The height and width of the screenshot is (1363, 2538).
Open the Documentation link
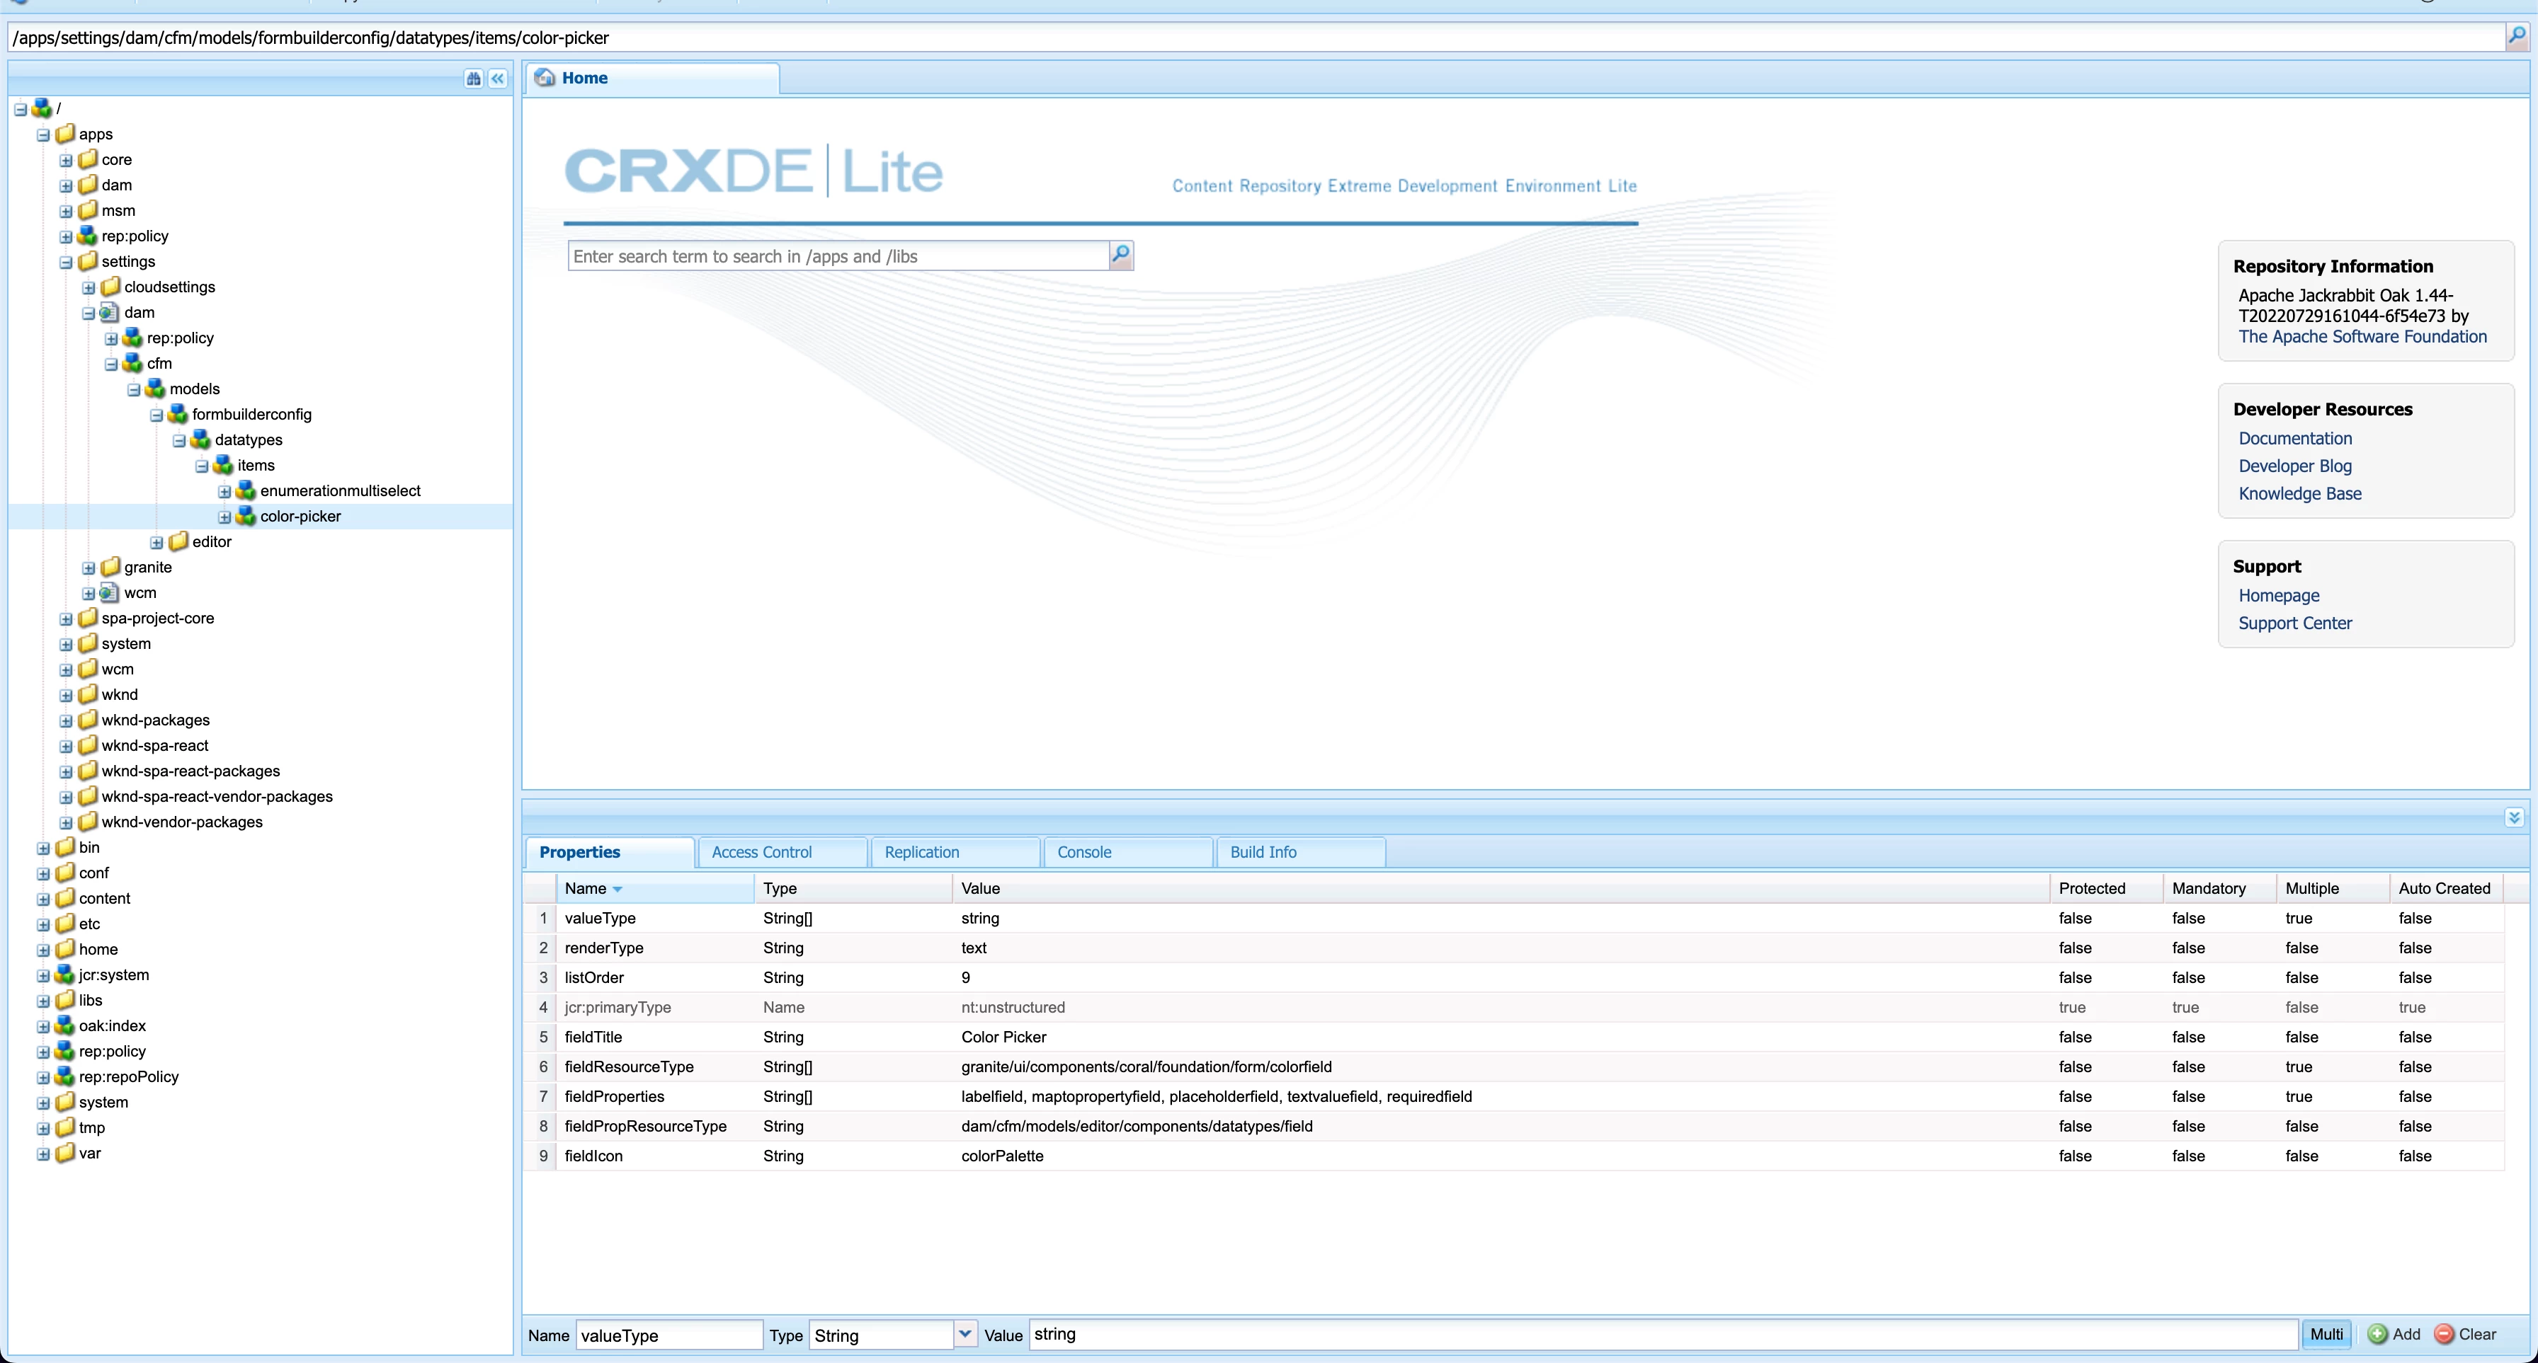pos(2294,438)
